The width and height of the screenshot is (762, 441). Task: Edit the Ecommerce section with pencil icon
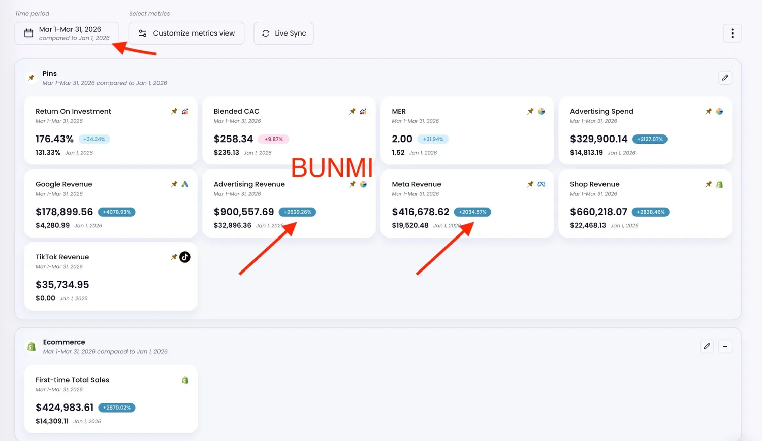pos(707,346)
